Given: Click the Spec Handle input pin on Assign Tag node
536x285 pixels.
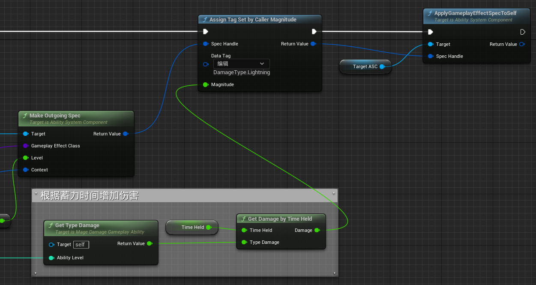Looking at the screenshot, I should [206, 44].
